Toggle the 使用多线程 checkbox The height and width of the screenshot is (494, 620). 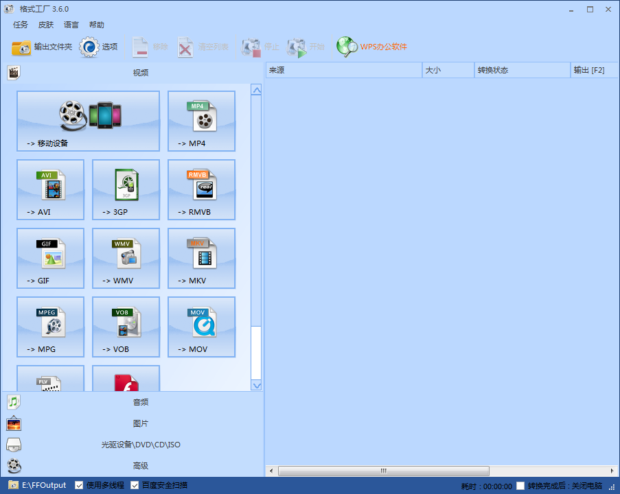[79, 486]
